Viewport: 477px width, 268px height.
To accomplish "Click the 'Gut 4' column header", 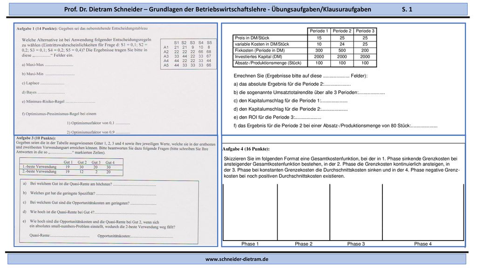I will click(110, 162).
